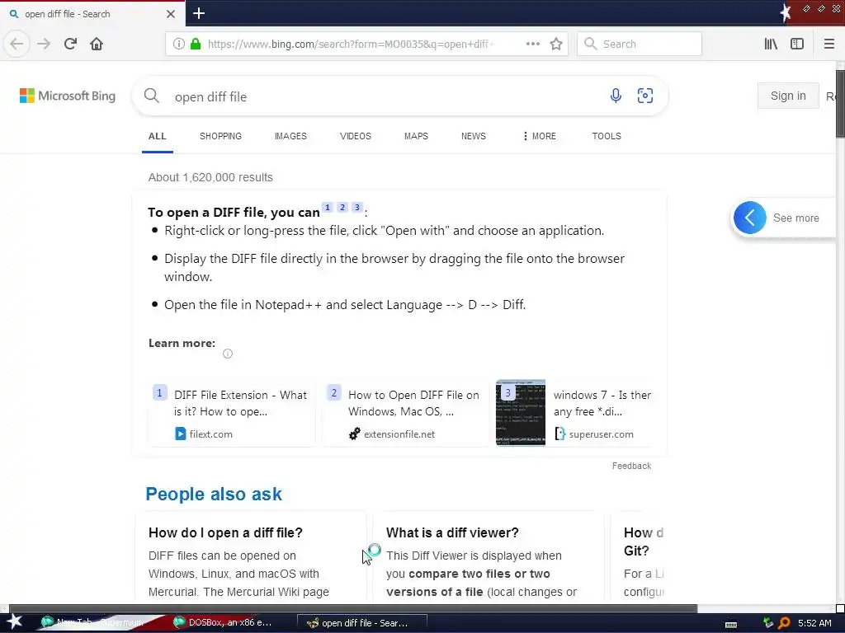Click the Bing search box text
This screenshot has width=845, height=633.
pyautogui.click(x=210, y=97)
